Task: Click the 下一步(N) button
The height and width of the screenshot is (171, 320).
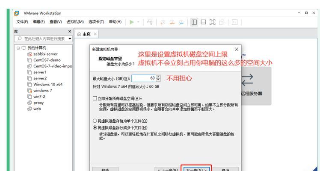Action: pos(196,169)
